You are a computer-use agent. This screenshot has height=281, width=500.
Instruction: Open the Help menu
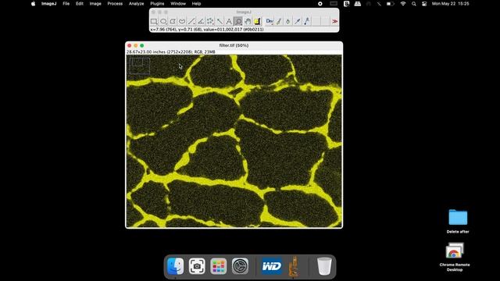(x=196, y=4)
